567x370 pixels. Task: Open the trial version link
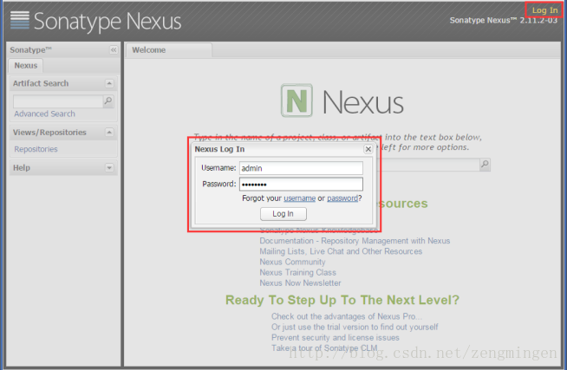355,327
